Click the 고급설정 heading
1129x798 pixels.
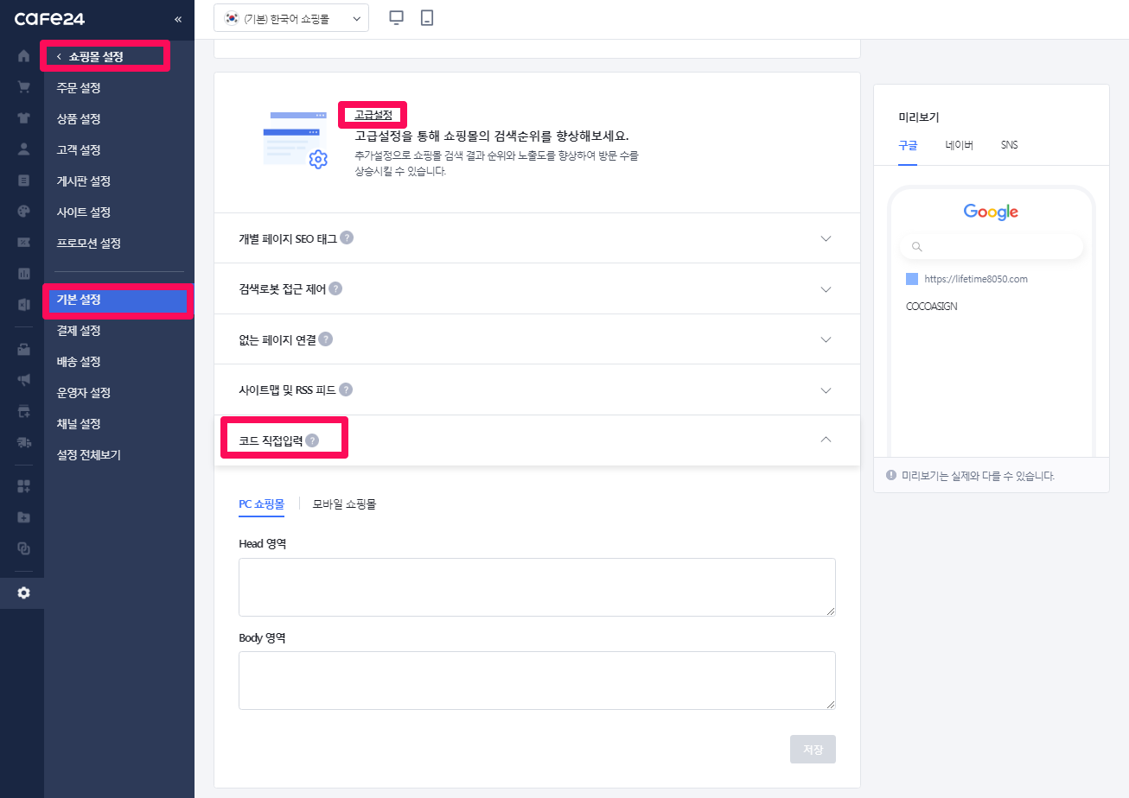click(373, 114)
